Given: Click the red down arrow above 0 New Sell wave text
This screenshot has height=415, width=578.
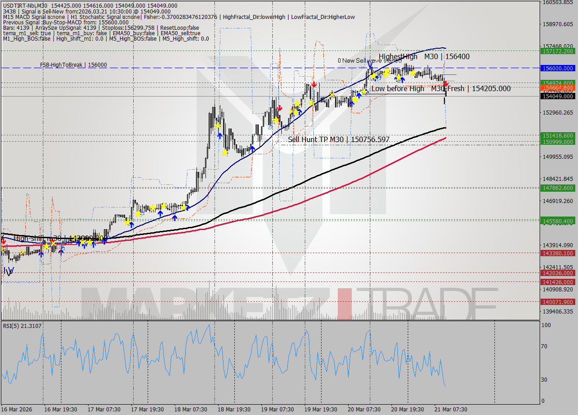Looking at the screenshot, I should tap(315, 84).
